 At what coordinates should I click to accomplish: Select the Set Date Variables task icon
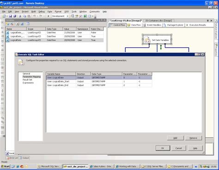click(x=147, y=40)
